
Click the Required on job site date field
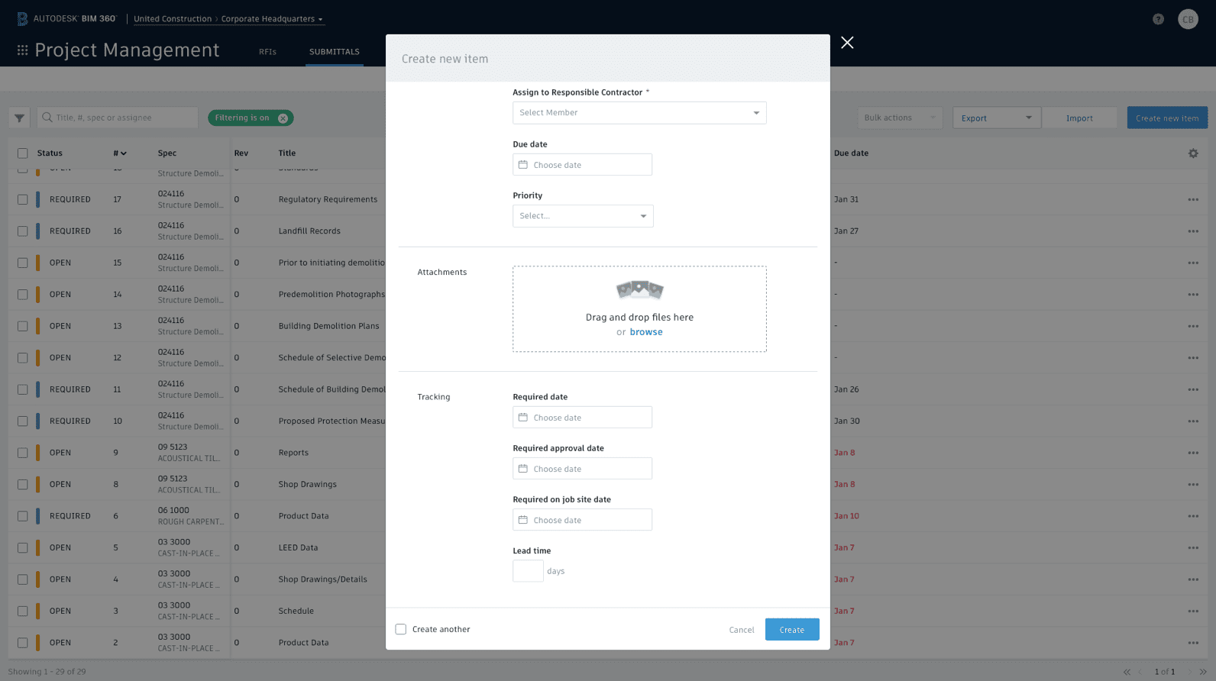[582, 520]
